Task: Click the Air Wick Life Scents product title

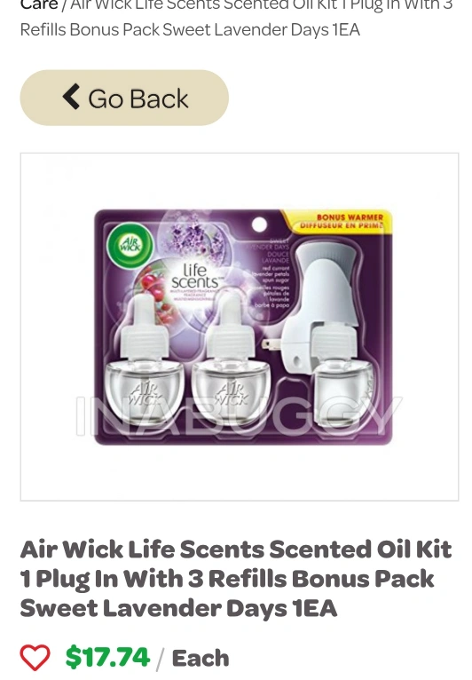Action: [x=236, y=579]
